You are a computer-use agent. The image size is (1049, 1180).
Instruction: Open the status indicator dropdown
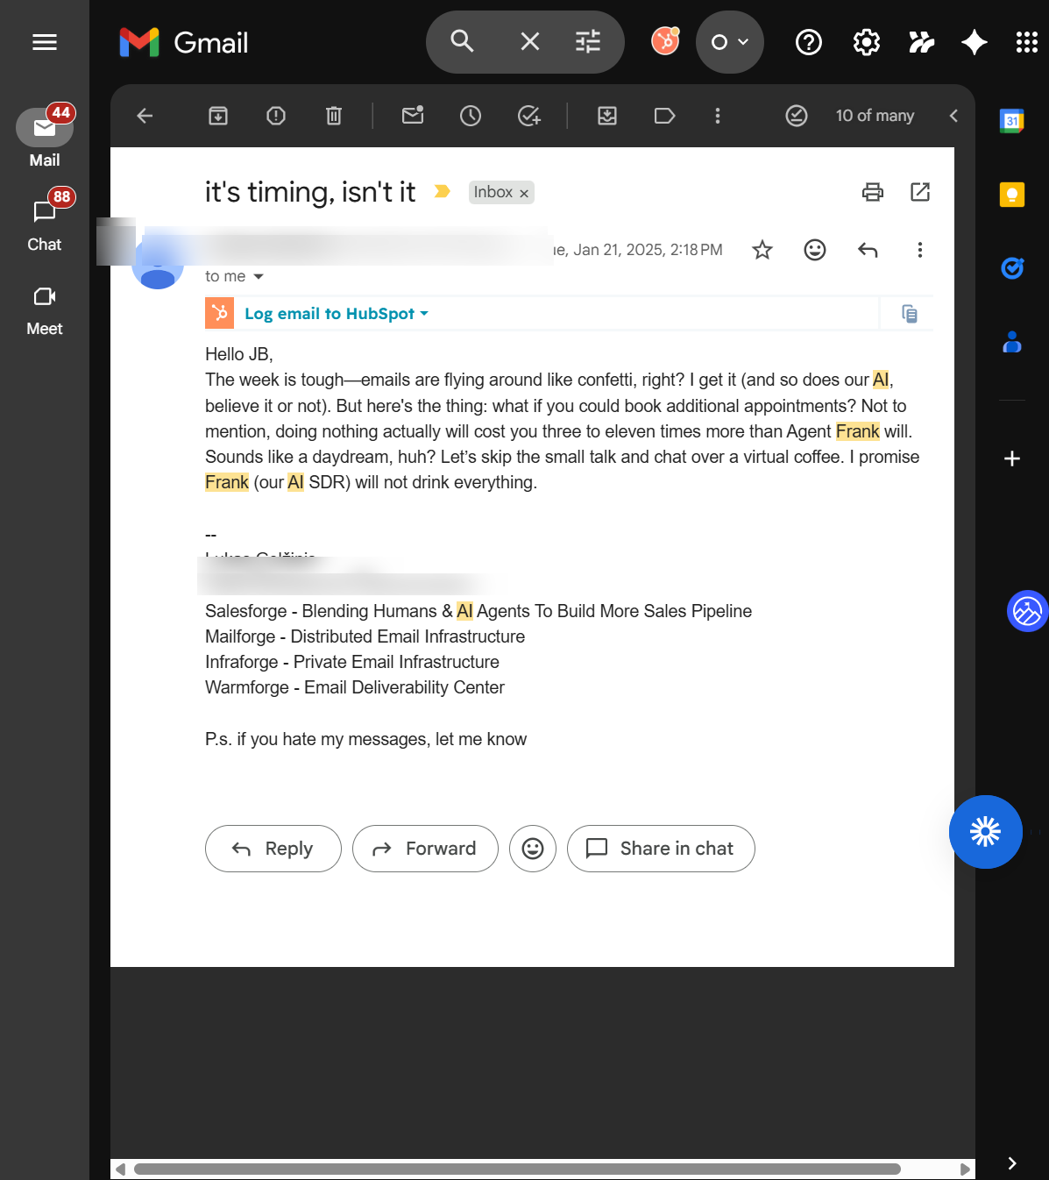click(730, 42)
